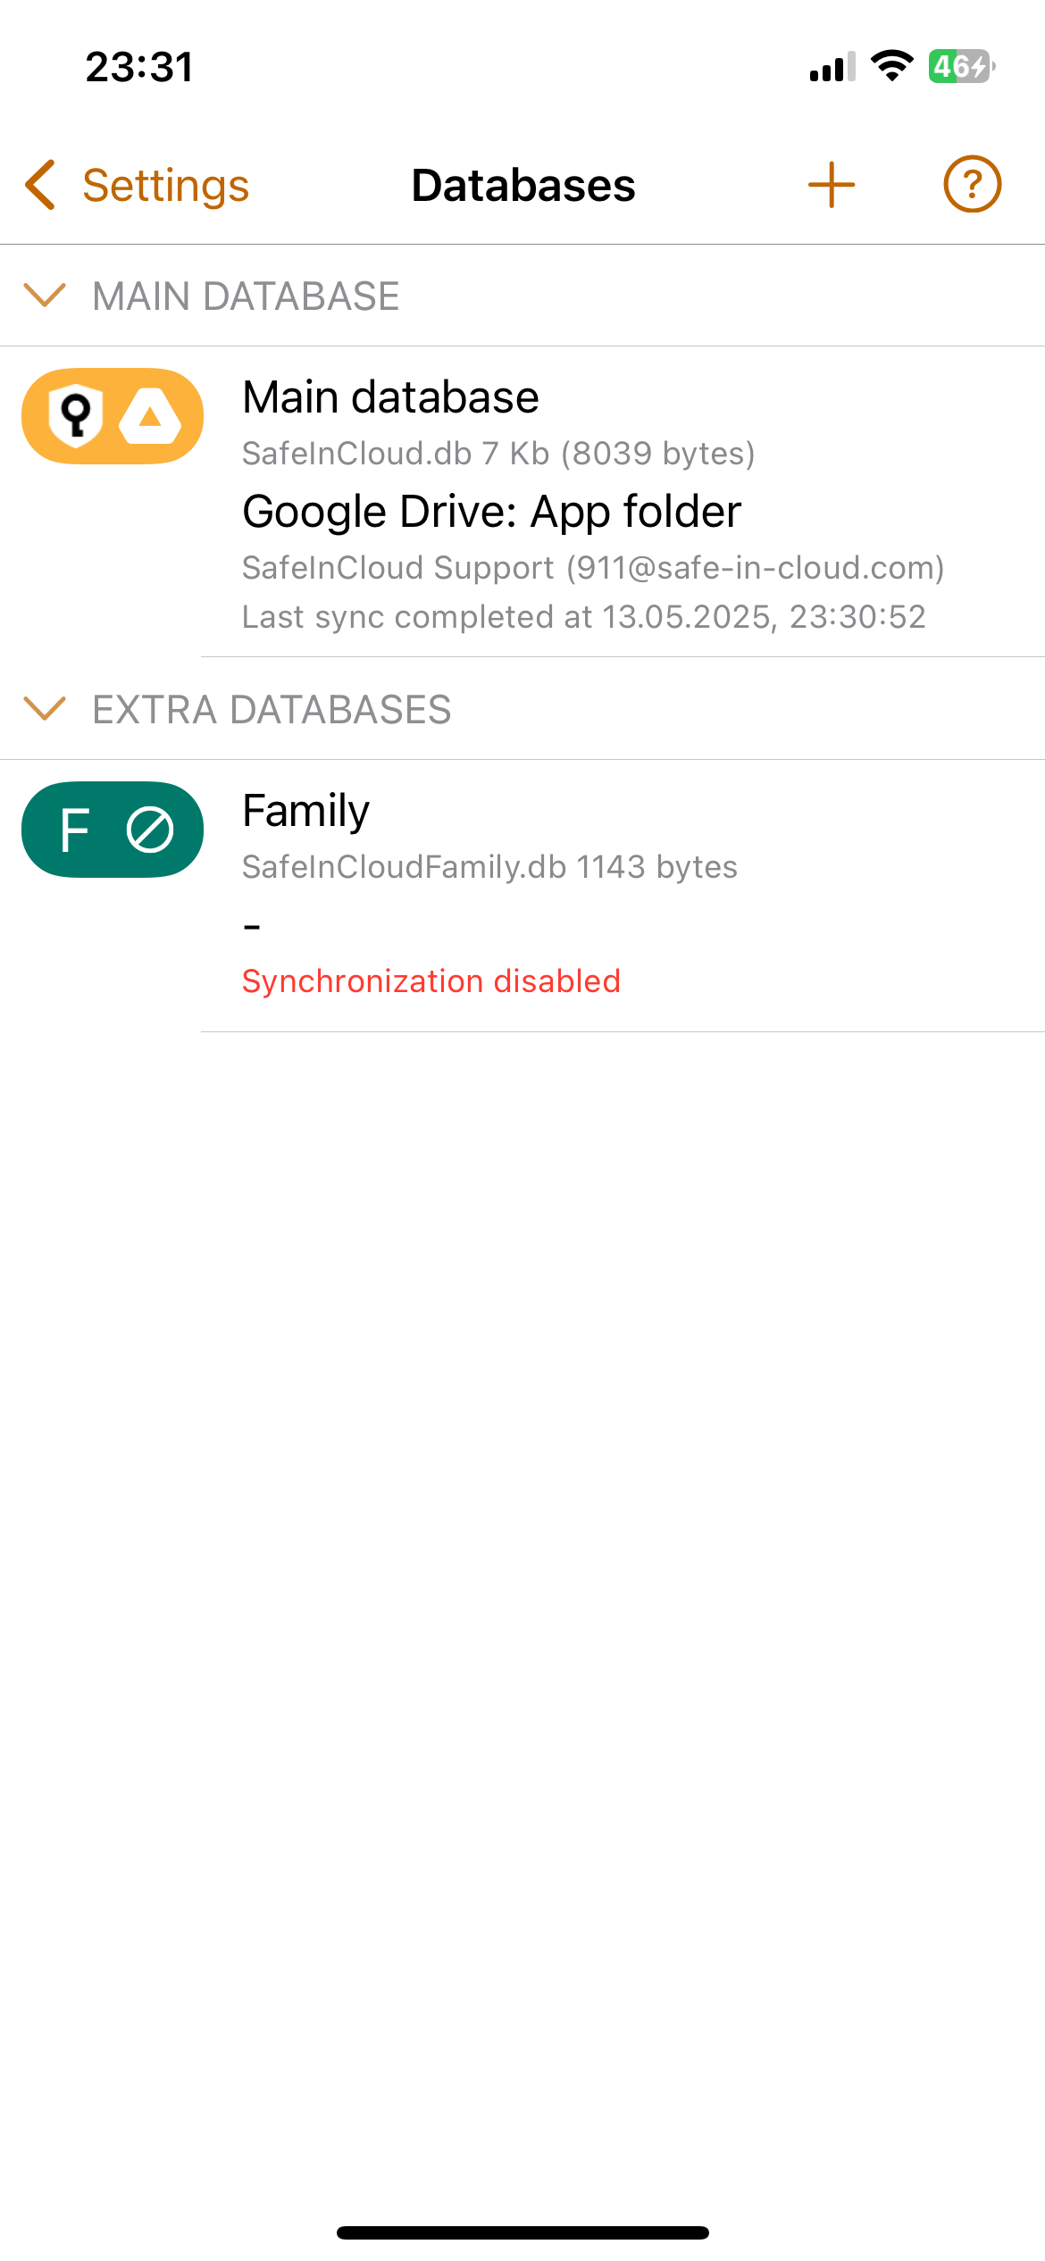Tap the EXTRA DATABASES section header
1045x2261 pixels.
tap(272, 710)
